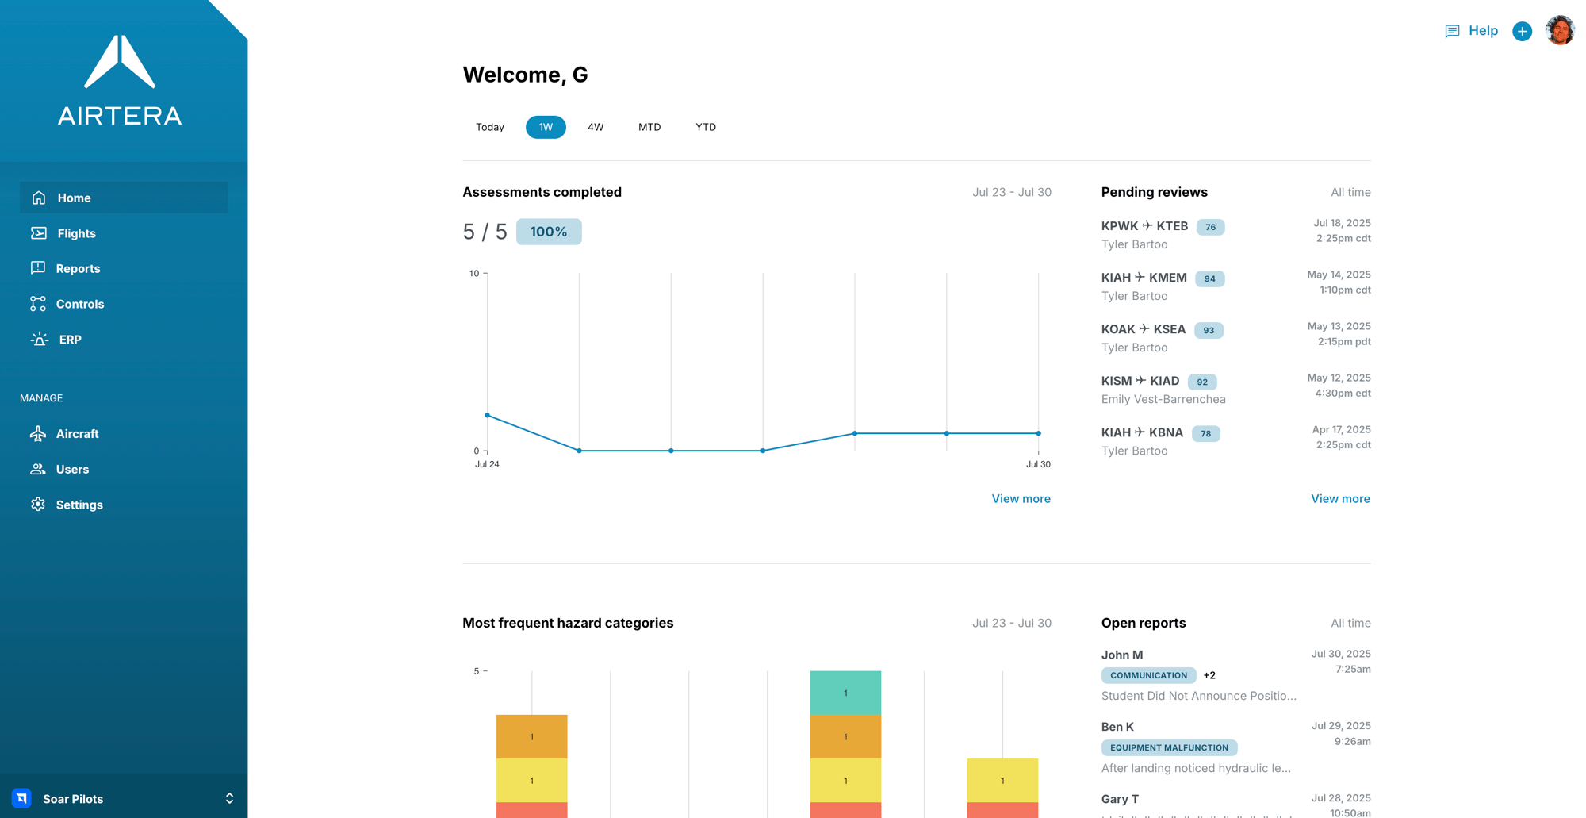Click the score badge 76
The height and width of the screenshot is (818, 1586).
(1210, 227)
